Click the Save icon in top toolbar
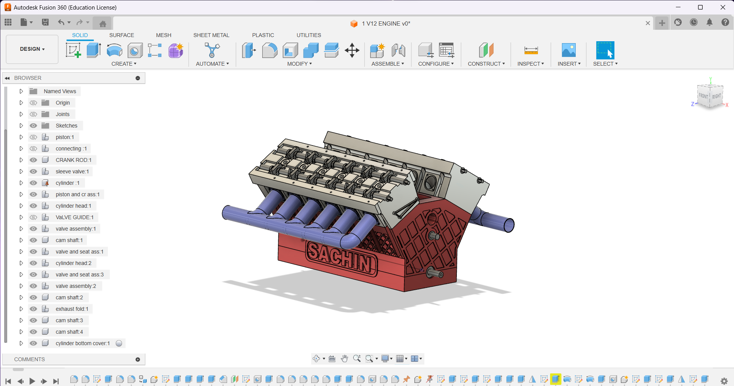 pos(45,22)
